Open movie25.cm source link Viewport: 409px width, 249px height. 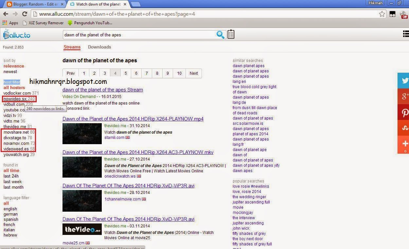pyautogui.click(x=73, y=243)
